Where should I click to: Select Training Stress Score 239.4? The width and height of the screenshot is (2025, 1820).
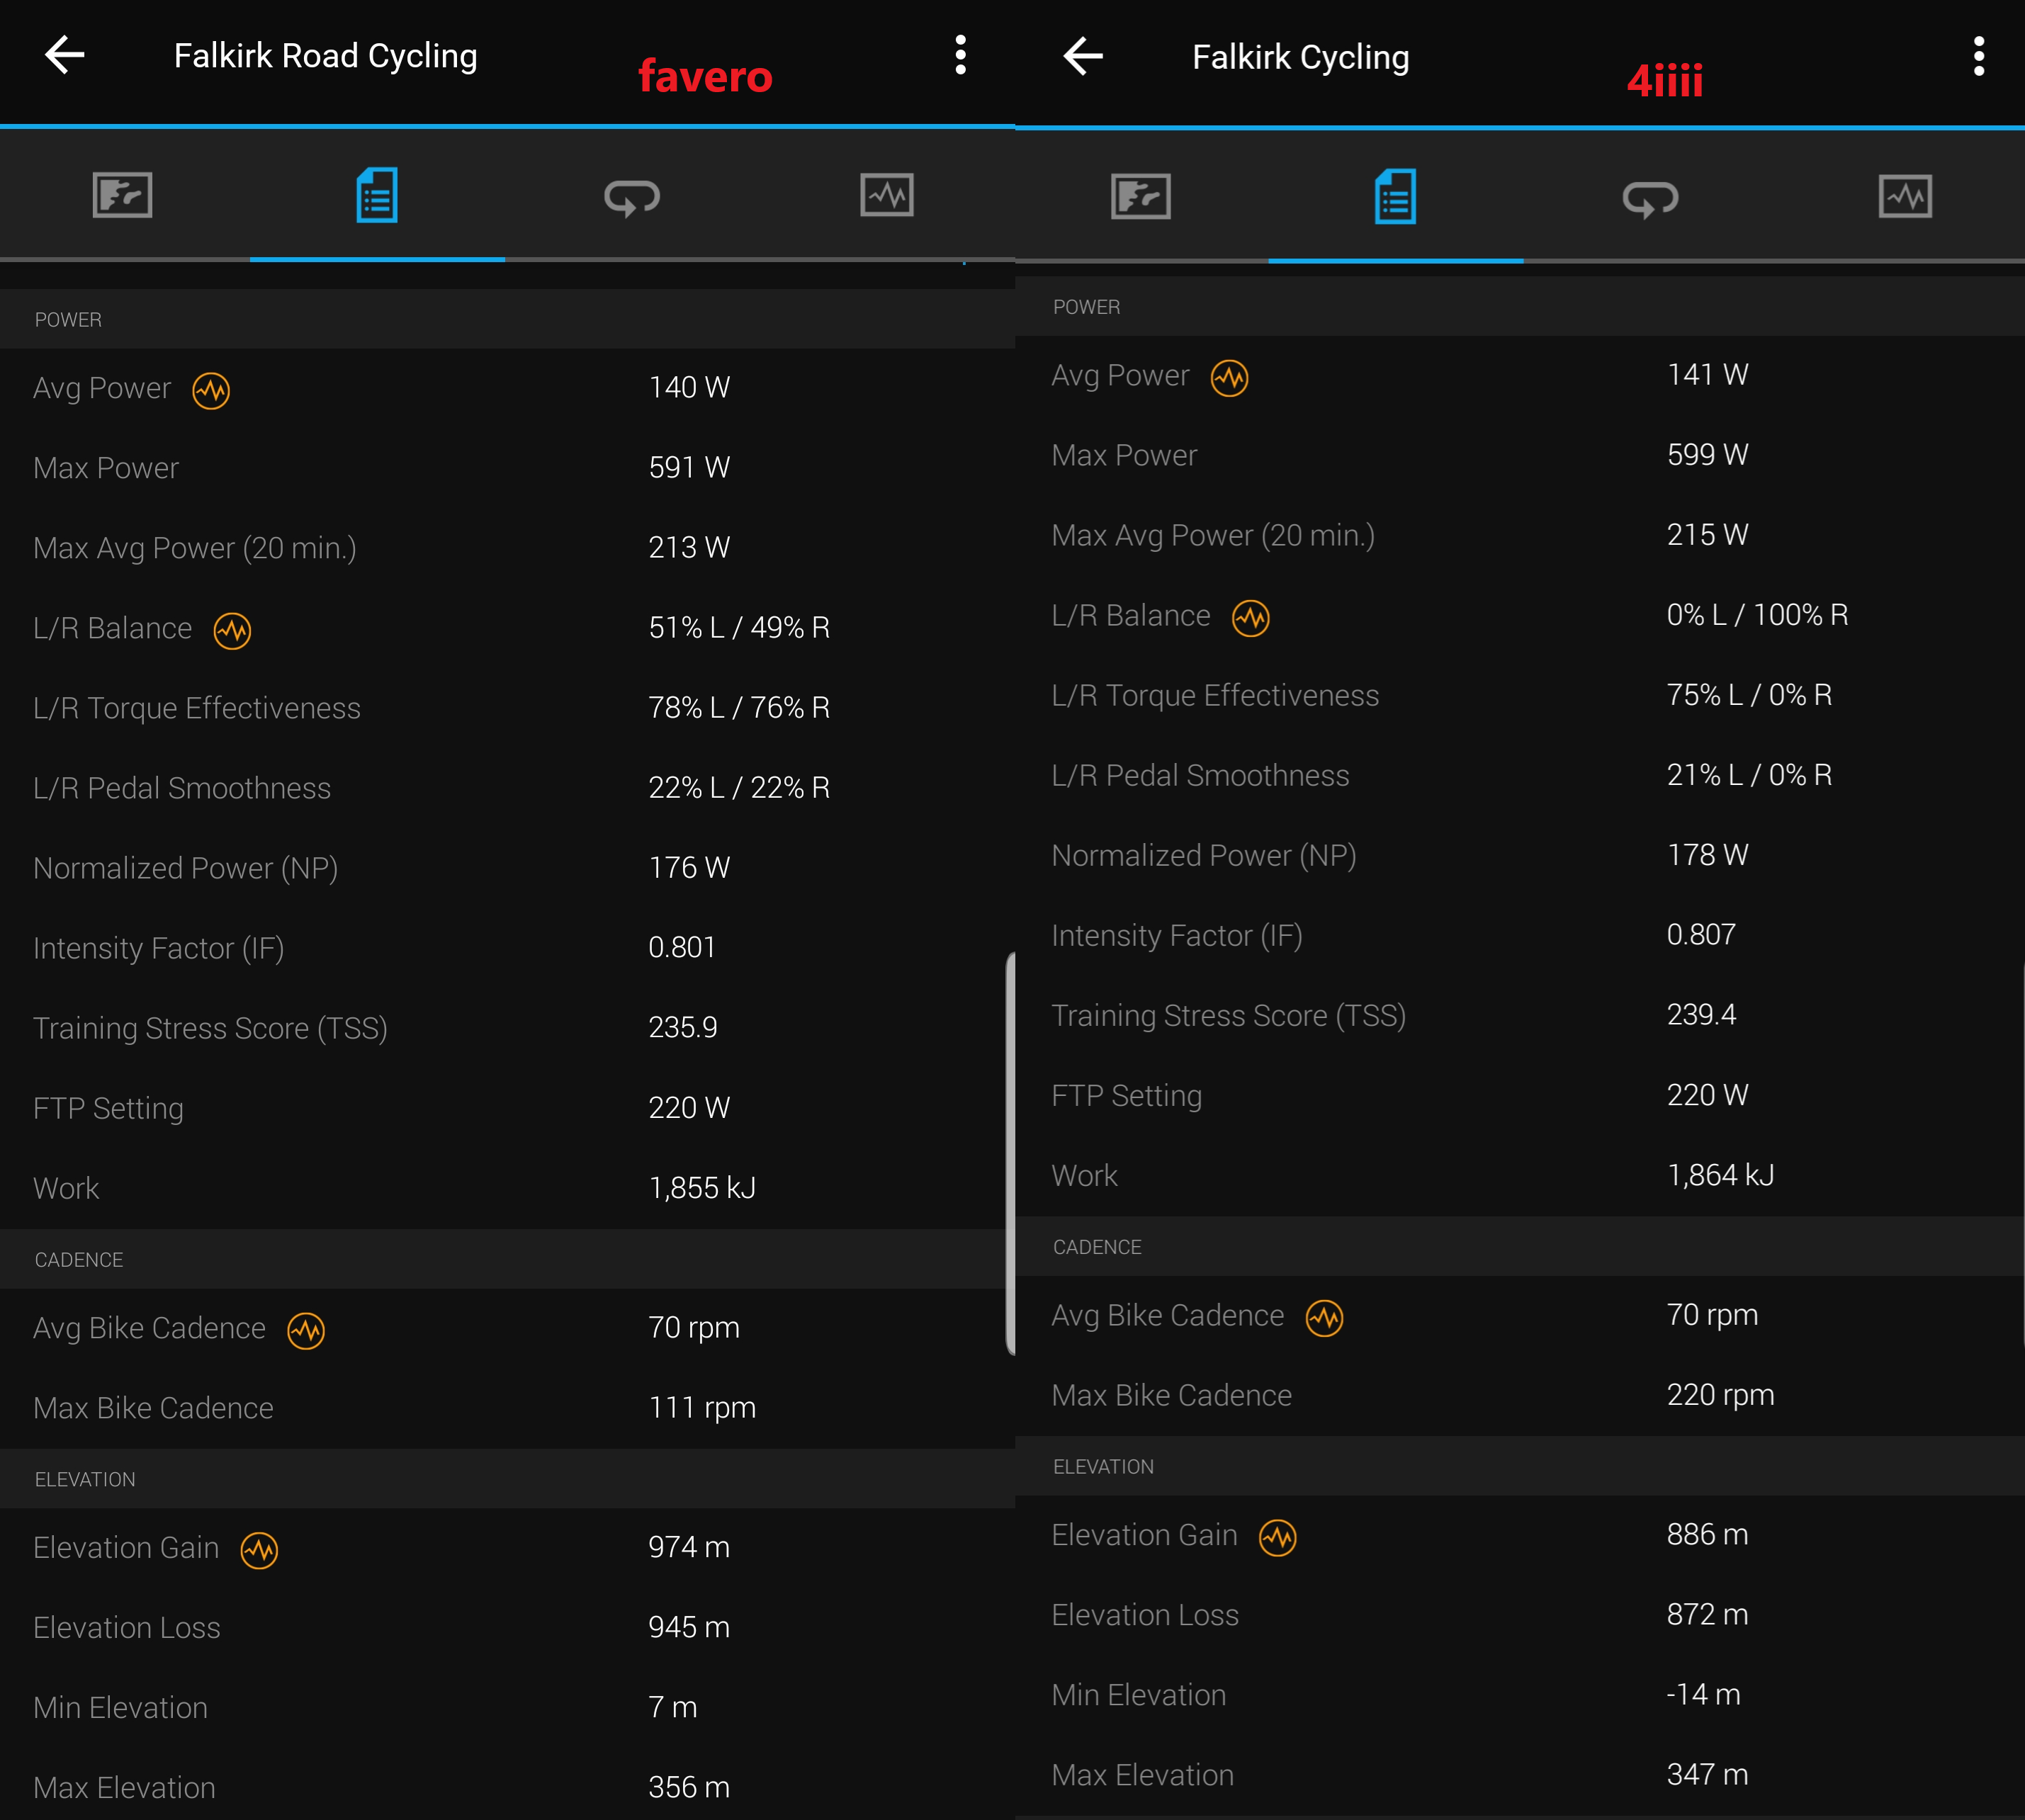tap(1701, 1014)
